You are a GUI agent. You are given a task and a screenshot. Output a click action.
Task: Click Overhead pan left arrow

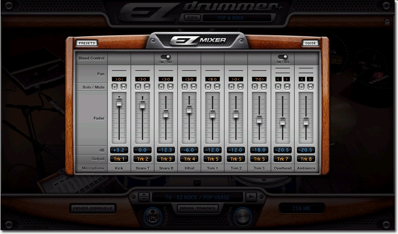(x=278, y=80)
